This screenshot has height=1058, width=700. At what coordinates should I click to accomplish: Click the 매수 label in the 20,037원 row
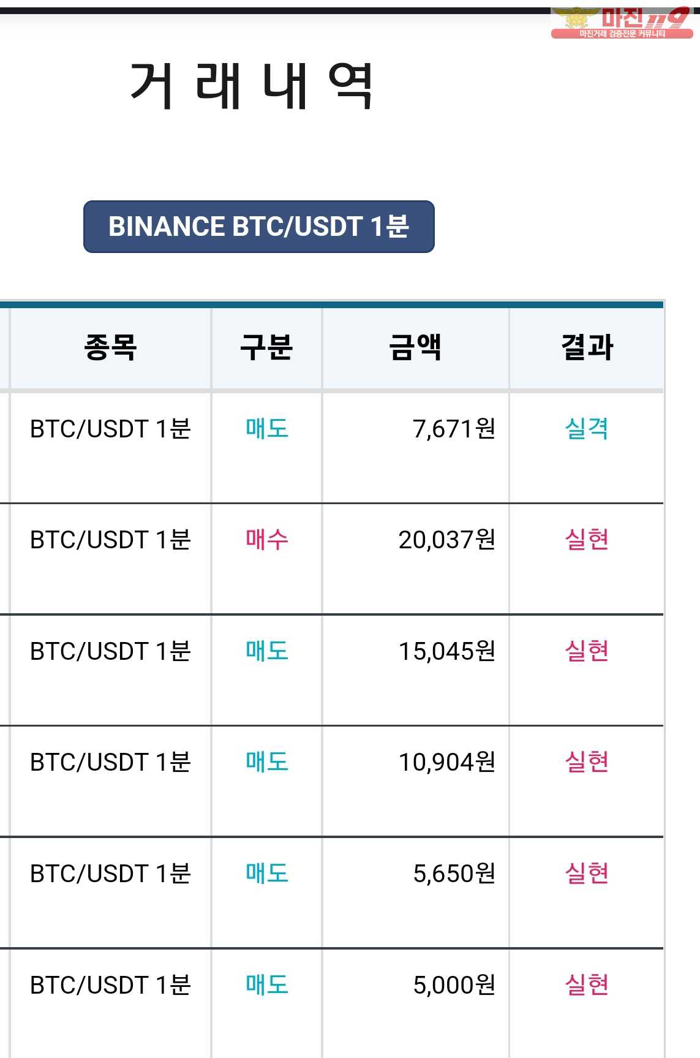pyautogui.click(x=267, y=540)
